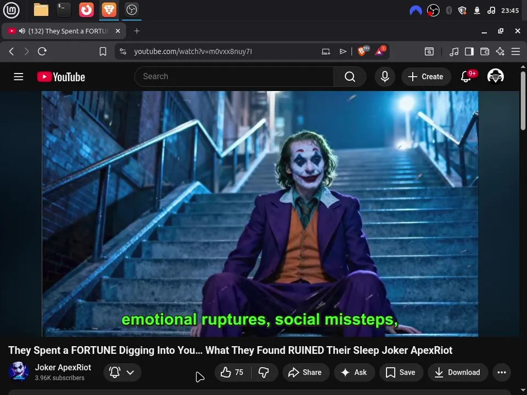Close the YouTube browser tab
The image size is (527, 395).
(x=117, y=31)
